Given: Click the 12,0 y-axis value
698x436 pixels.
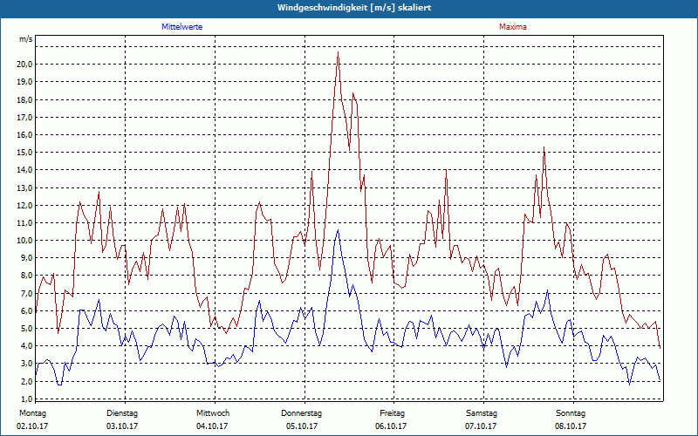Looking at the screenshot, I should click(x=24, y=205).
